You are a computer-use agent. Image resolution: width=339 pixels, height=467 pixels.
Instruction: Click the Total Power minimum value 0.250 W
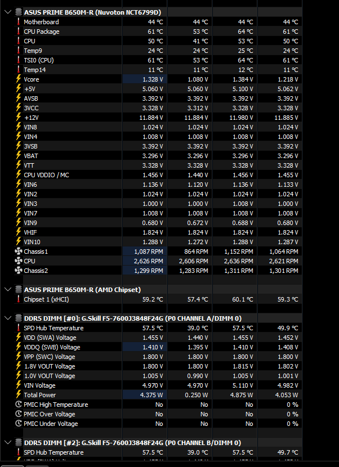click(197, 395)
